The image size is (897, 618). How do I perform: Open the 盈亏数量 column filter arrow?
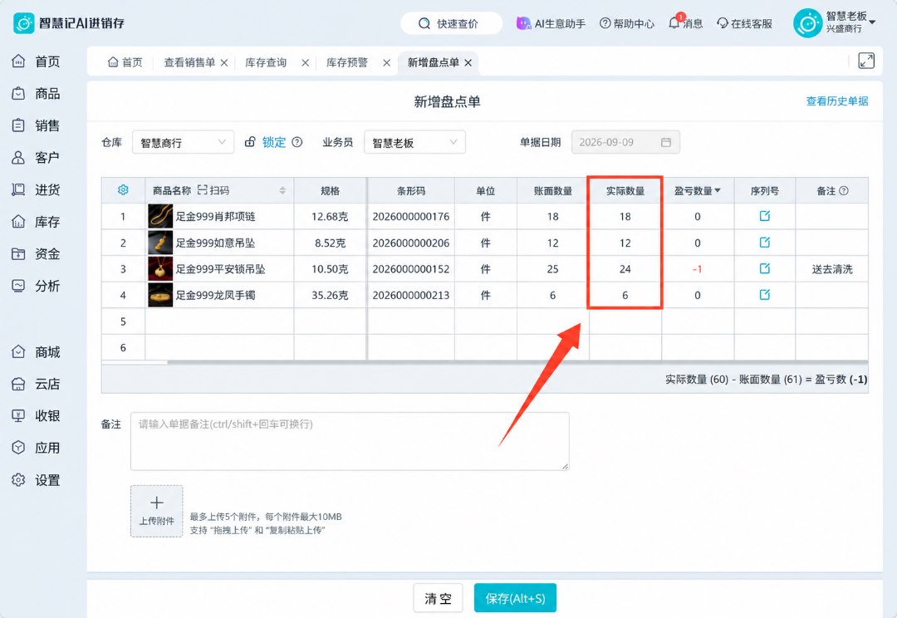click(718, 190)
